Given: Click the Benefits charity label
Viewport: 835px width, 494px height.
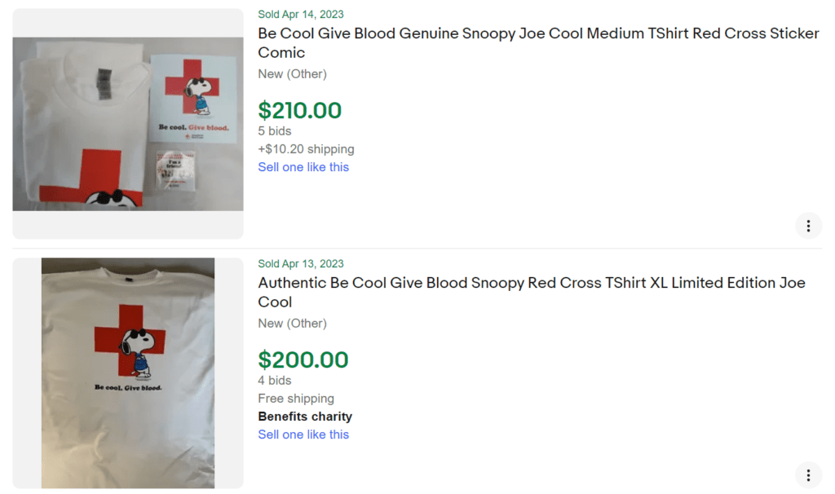Looking at the screenshot, I should click(305, 416).
